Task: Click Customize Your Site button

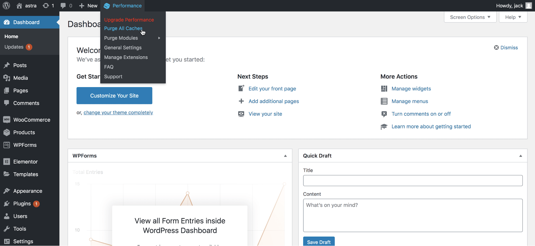Action: pos(114,96)
